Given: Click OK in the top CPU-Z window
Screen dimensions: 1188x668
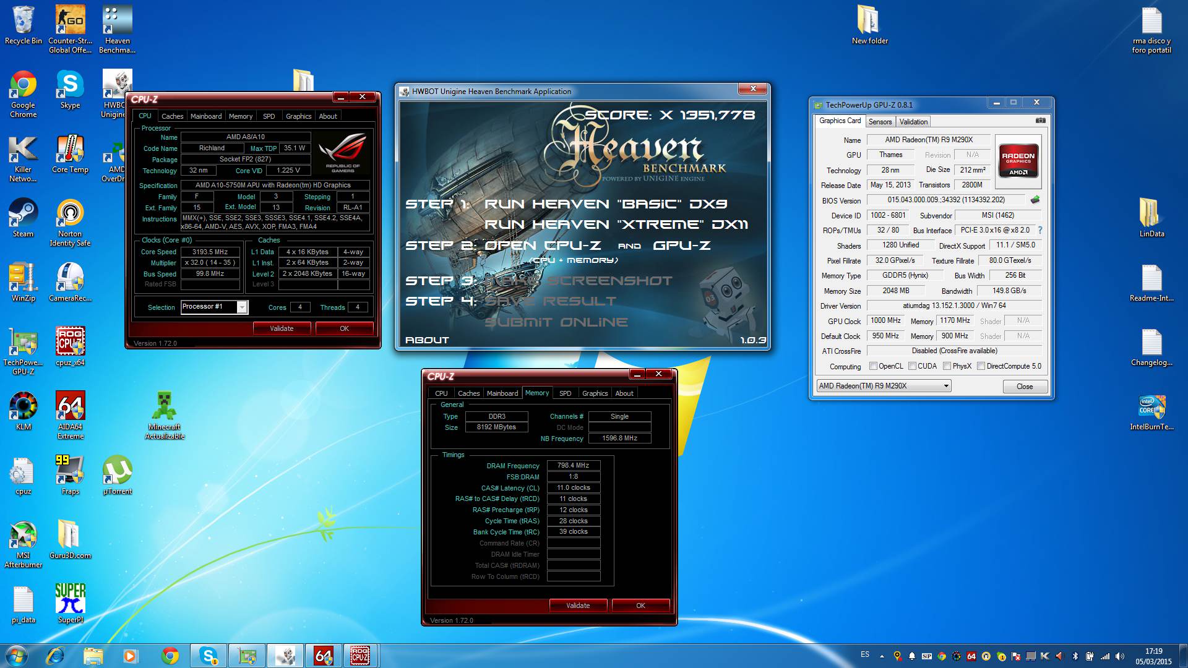Looking at the screenshot, I should click(344, 328).
